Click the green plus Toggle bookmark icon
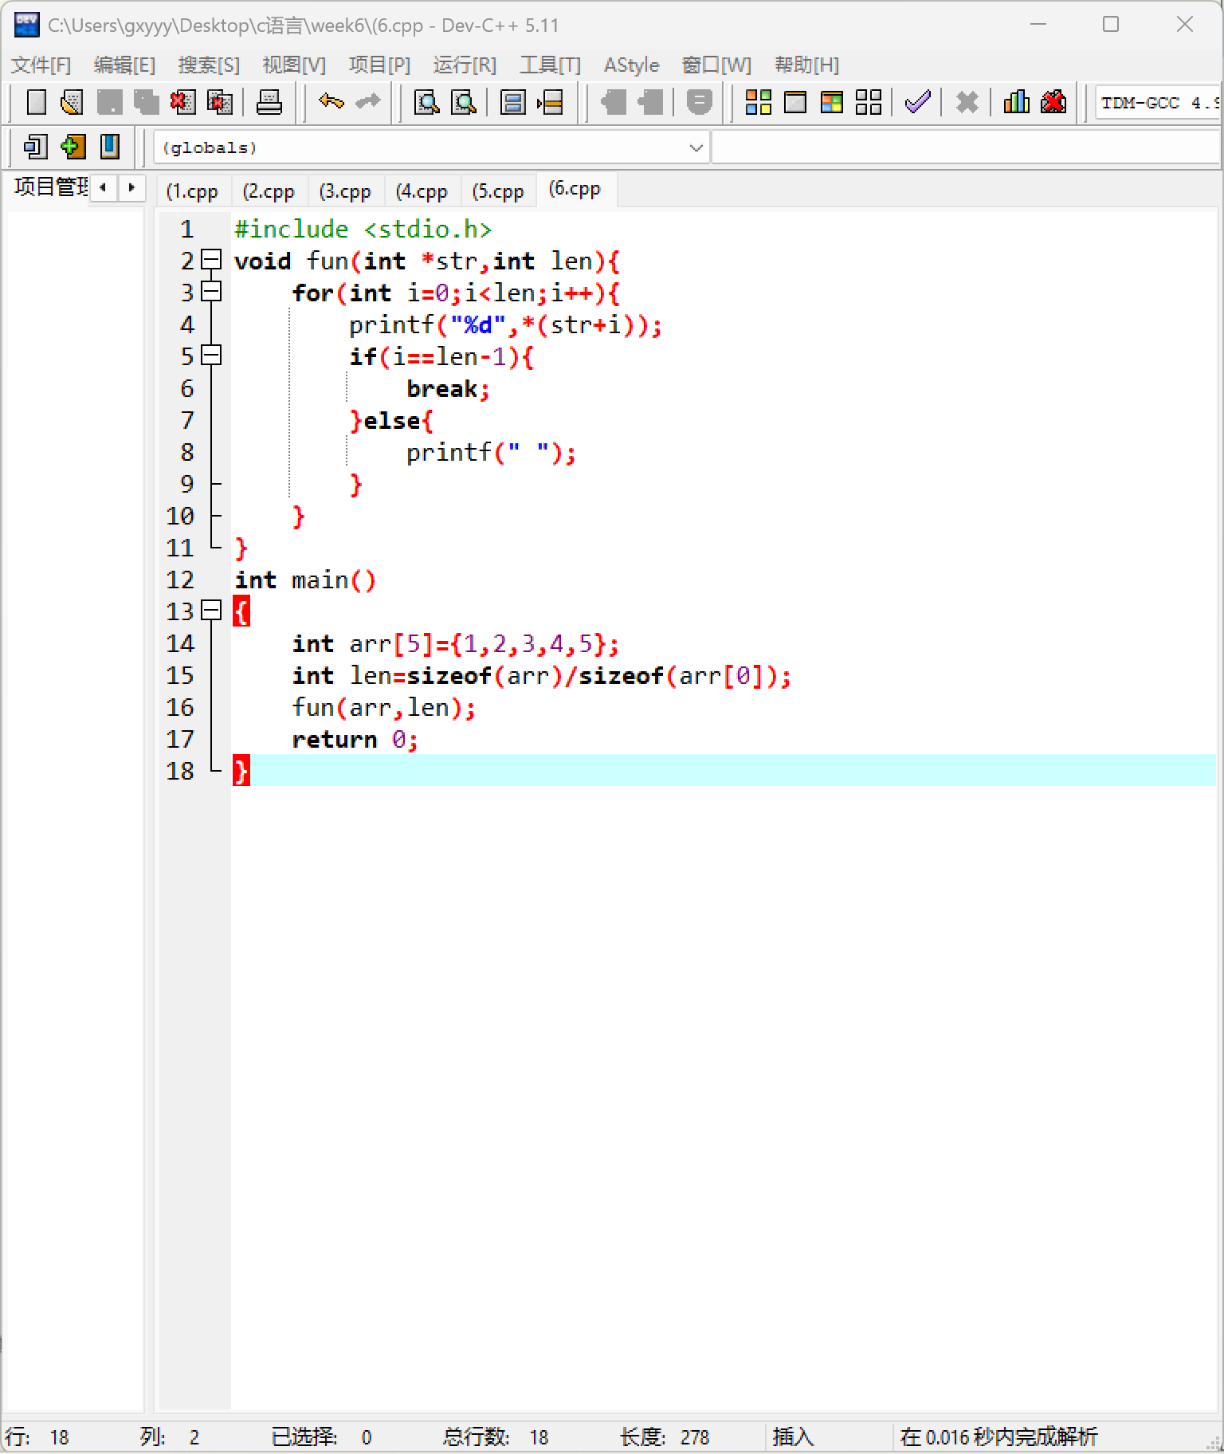Viewport: 1224px width, 1454px height. tap(73, 147)
